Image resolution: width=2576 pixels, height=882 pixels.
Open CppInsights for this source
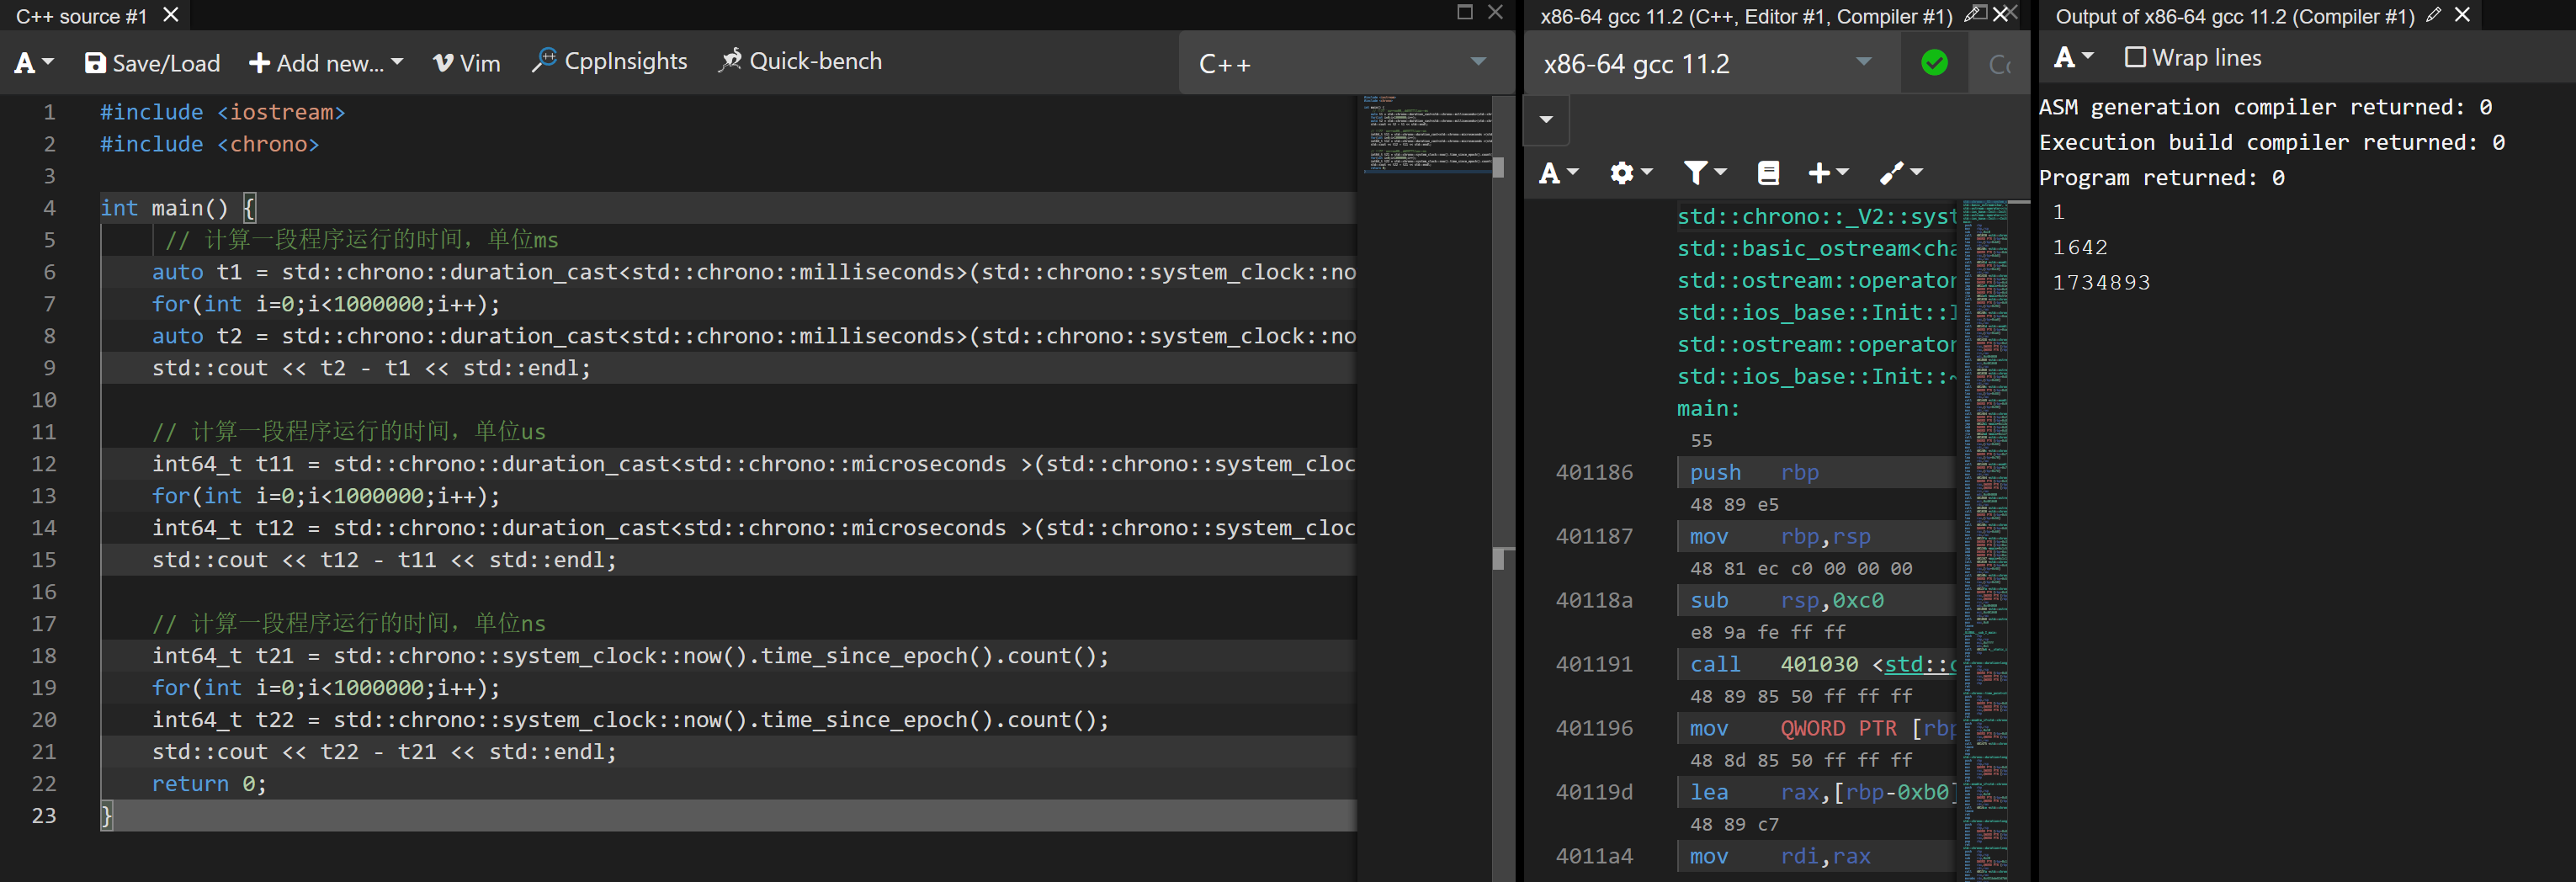[x=610, y=62]
